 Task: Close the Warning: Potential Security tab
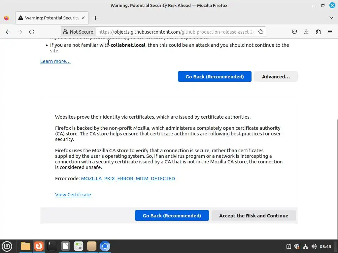click(x=83, y=18)
